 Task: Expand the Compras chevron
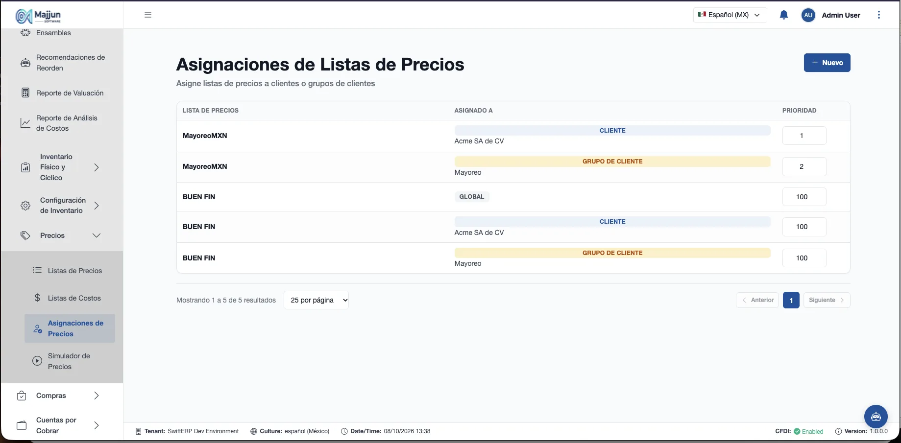[x=97, y=396]
